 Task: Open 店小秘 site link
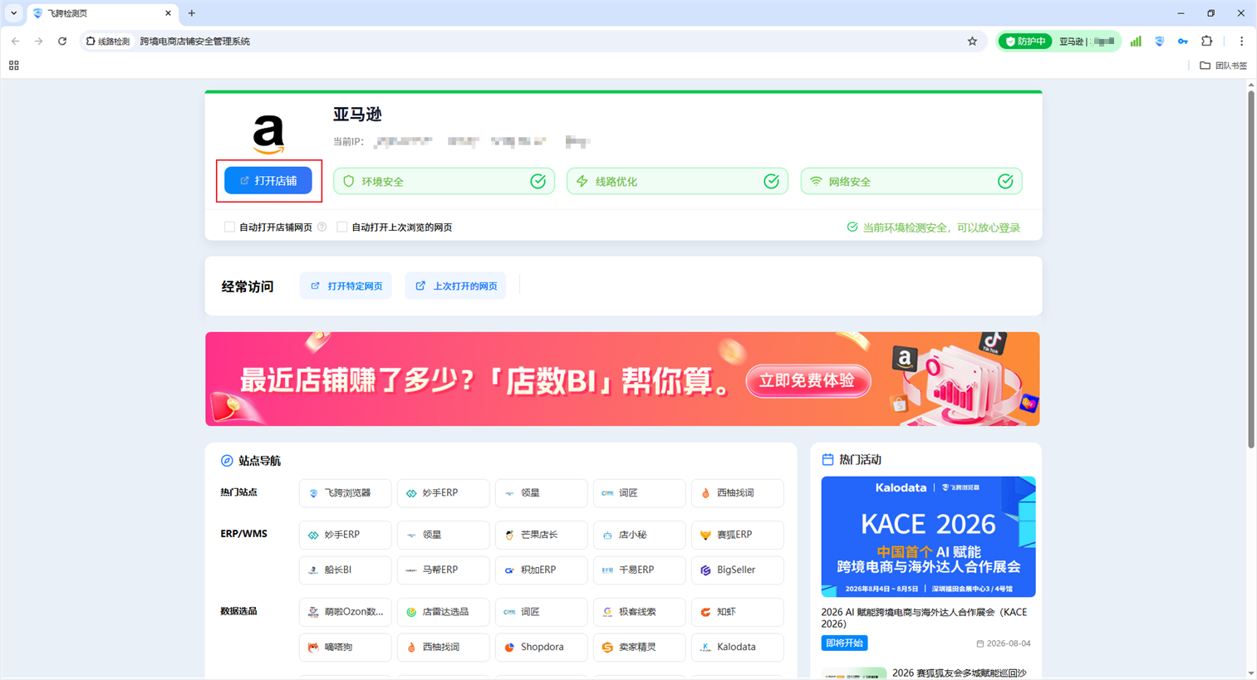639,535
